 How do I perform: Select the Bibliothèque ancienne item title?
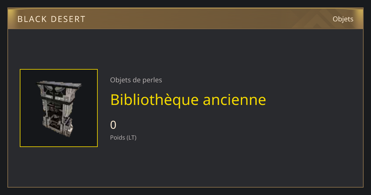pyautogui.click(x=188, y=100)
